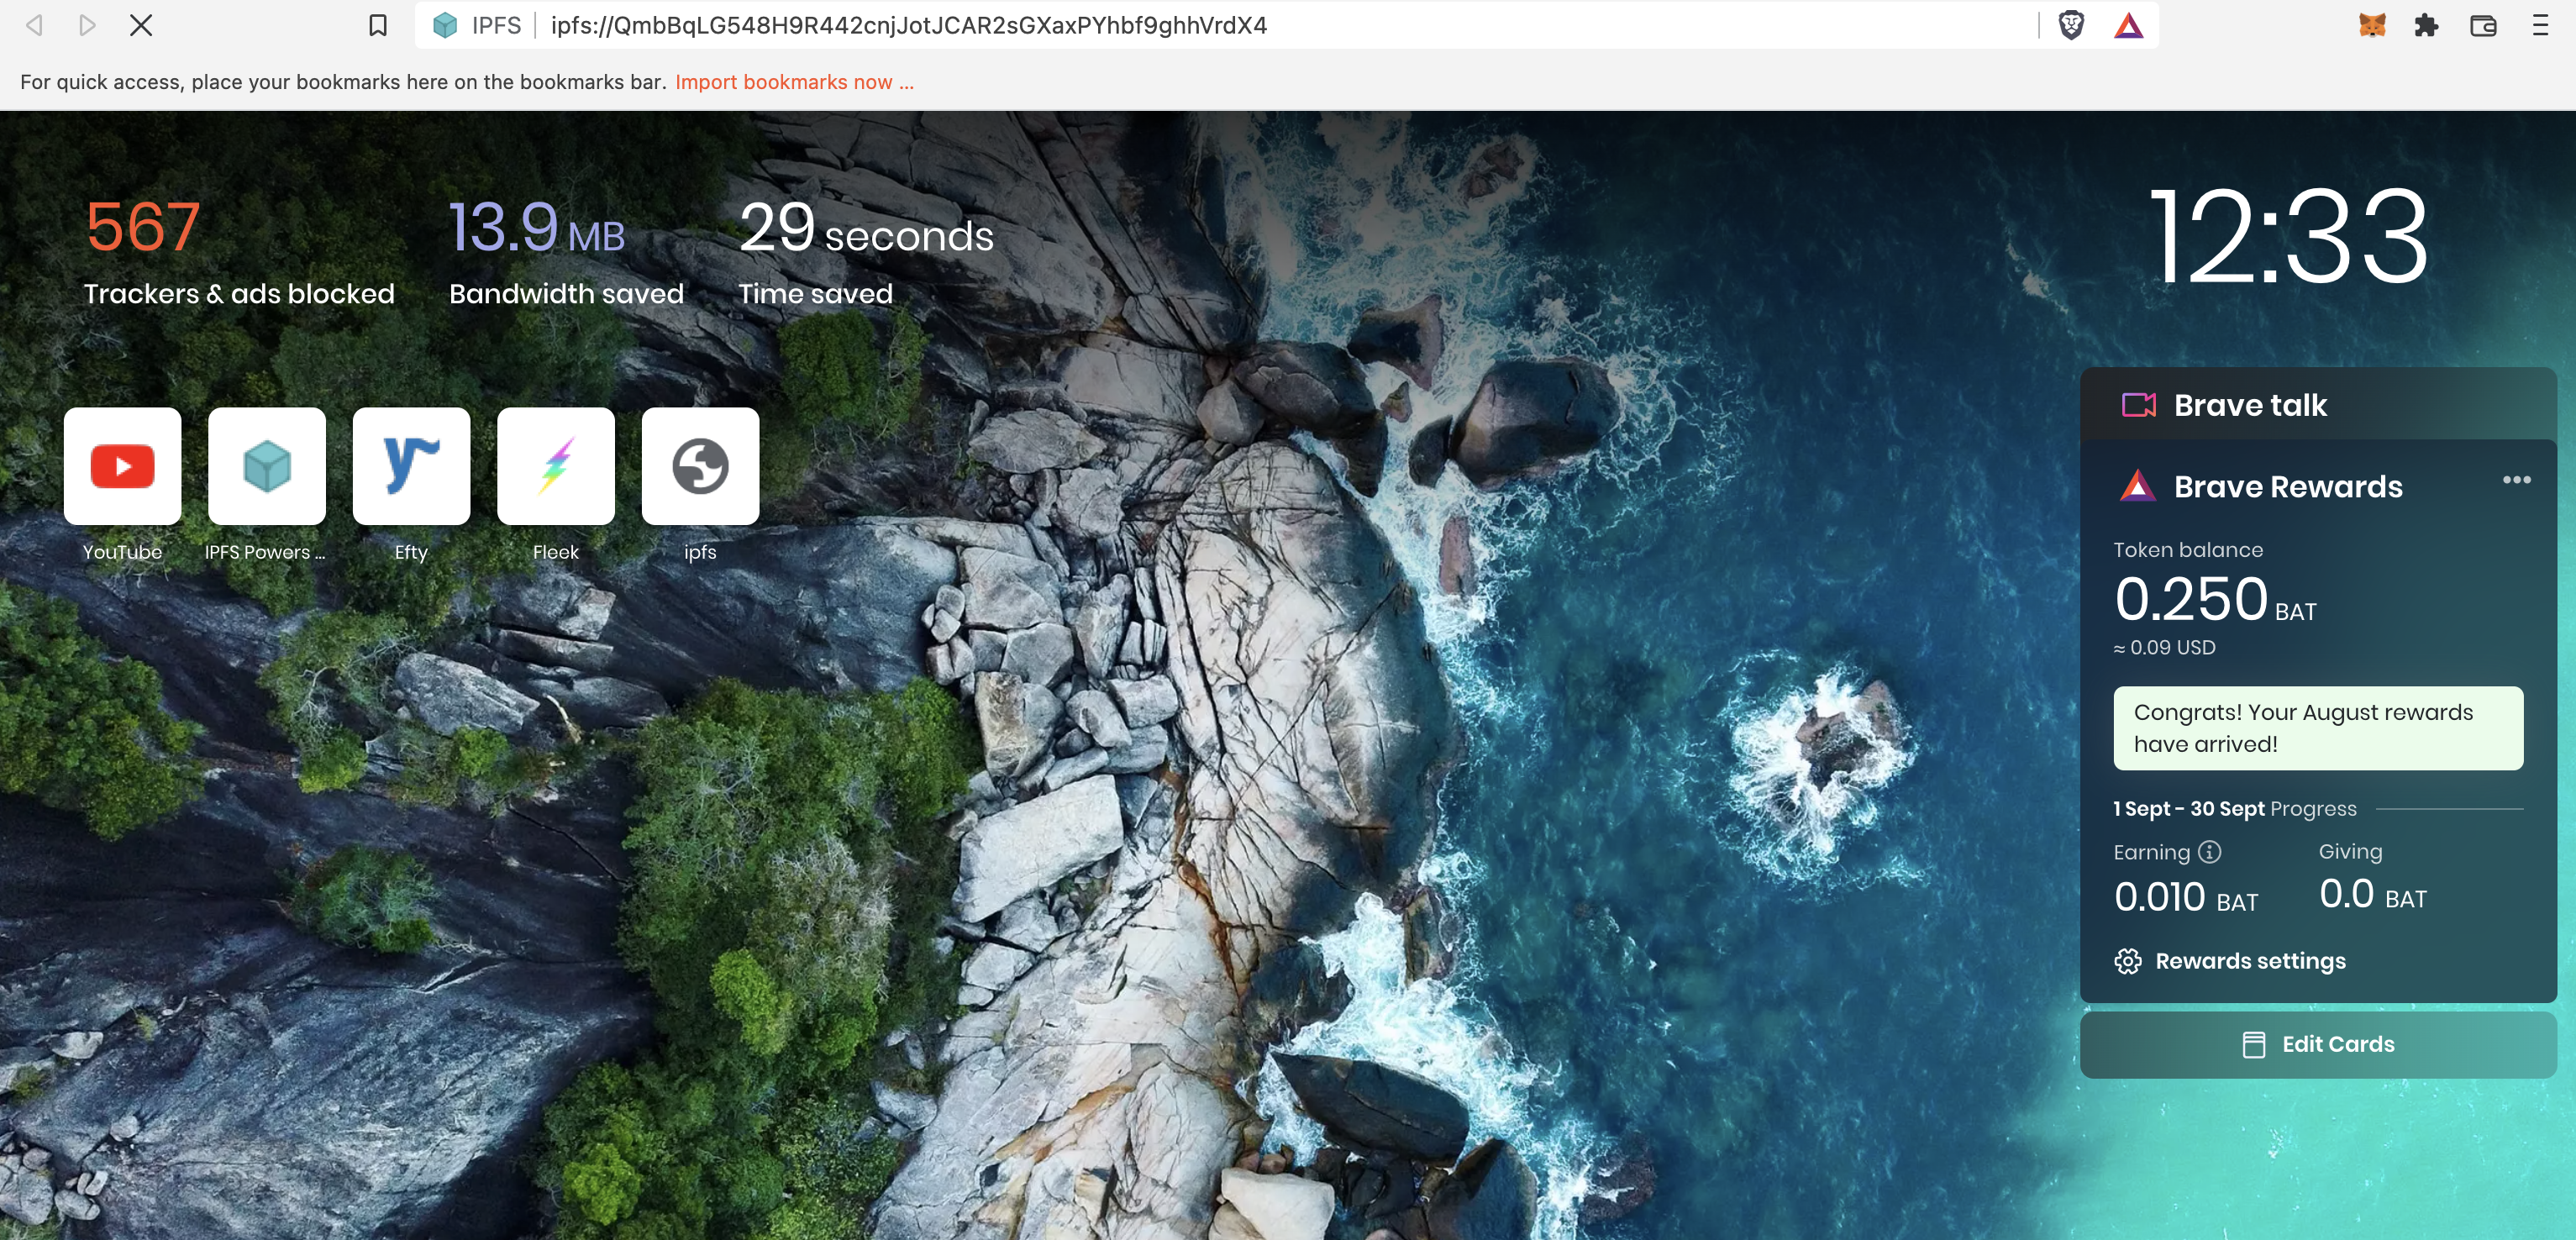Click 0.010 BAT earning value

(2186, 897)
